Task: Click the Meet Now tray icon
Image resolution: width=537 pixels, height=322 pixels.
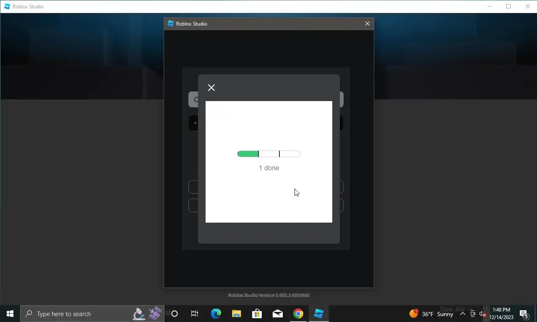Action: coord(473,314)
